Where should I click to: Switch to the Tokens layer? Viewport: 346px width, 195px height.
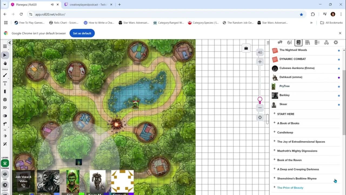pos(5,163)
